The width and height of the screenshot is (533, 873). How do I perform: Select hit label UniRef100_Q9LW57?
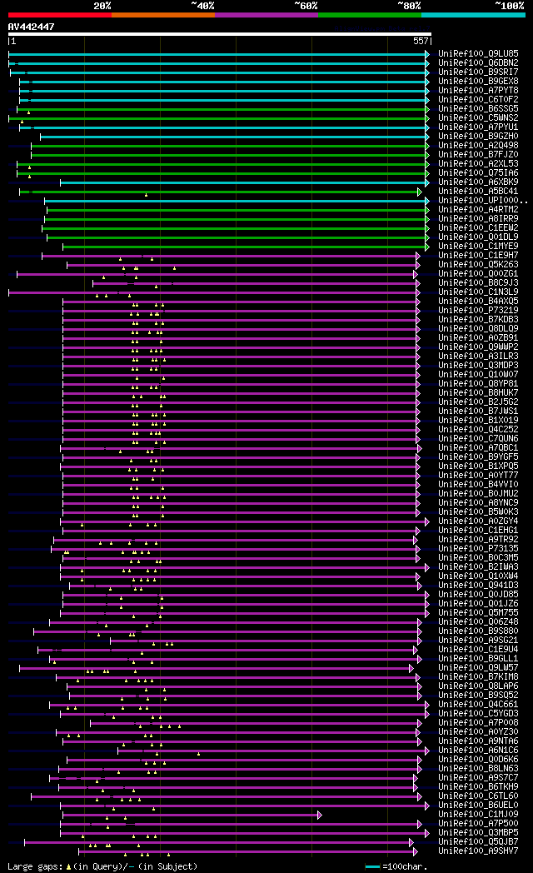click(x=478, y=667)
